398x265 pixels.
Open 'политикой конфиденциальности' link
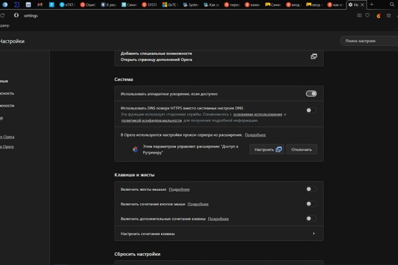(151, 121)
